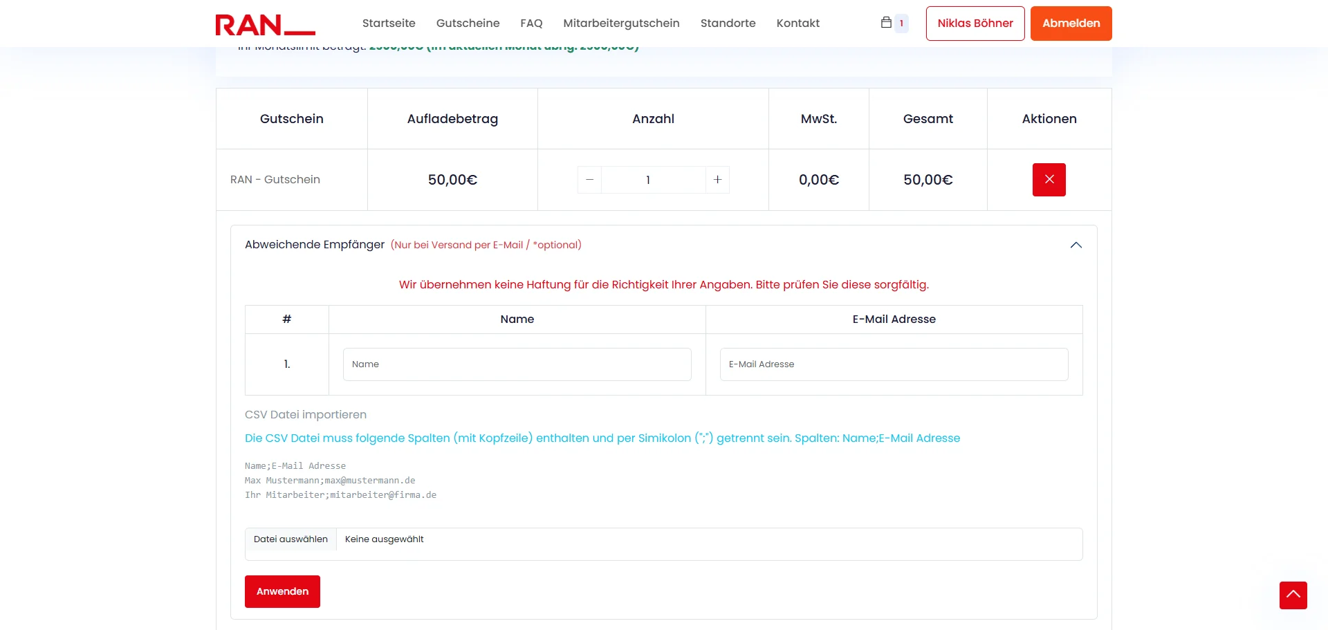The image size is (1328, 630).
Task: Open the FAQ page
Action: pos(531,24)
